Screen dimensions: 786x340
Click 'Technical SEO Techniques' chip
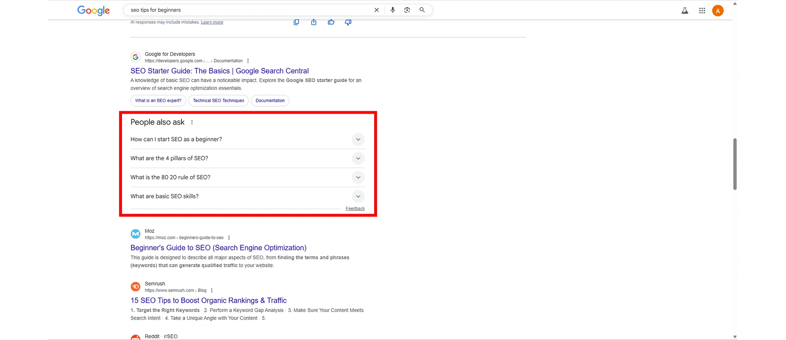(218, 101)
